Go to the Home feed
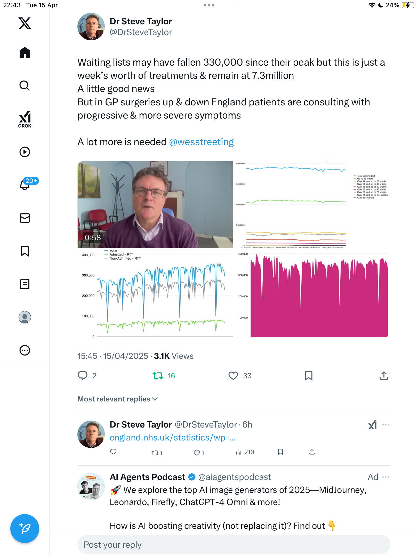Image resolution: width=418 pixels, height=558 pixels. click(x=25, y=52)
